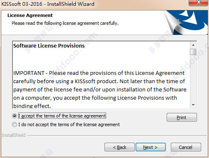The image size is (209, 158).
Task: Click the 'Software License Provisions' heading
Action: (49, 46)
